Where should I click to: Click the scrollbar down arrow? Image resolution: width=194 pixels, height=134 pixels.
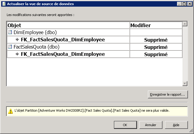click(x=185, y=84)
